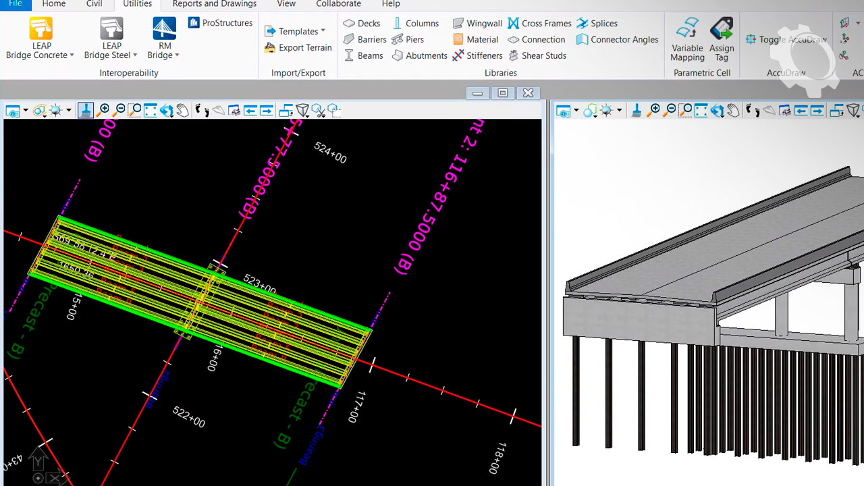
Task: Select Walk footprints tool in left view
Action: coord(202,110)
